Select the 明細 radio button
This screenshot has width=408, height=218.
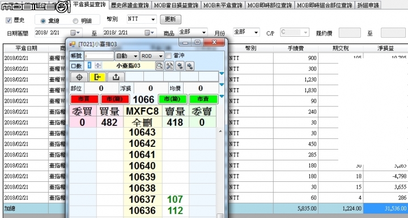tap(75, 21)
